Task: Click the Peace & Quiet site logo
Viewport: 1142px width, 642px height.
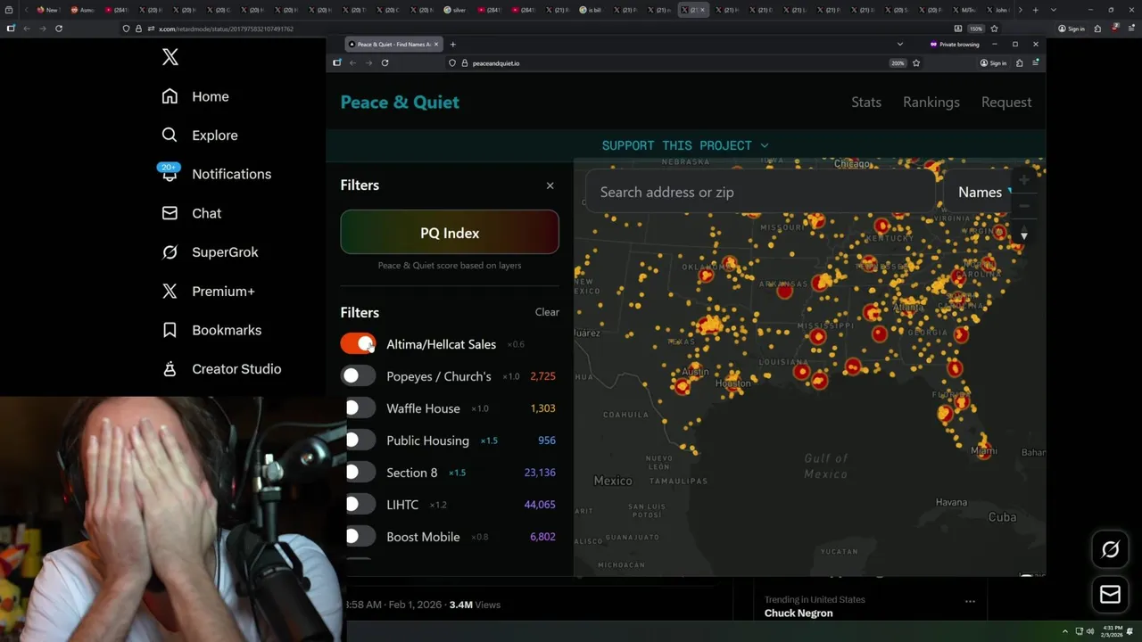Action: tap(400, 103)
